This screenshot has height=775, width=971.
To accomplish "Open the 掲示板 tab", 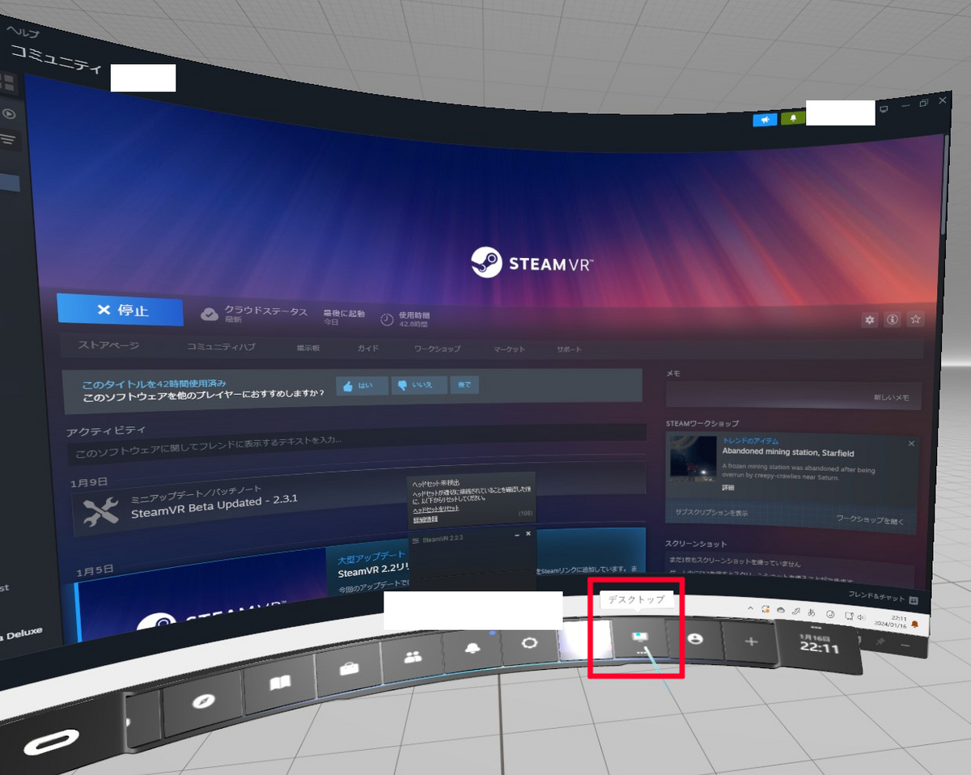I will tap(307, 348).
